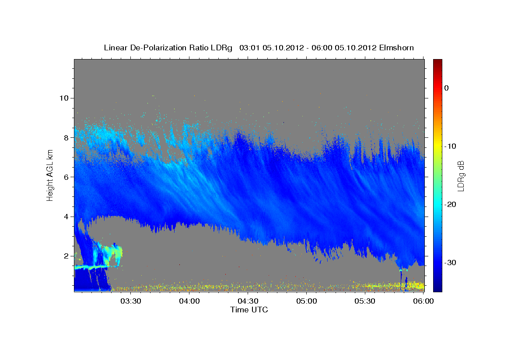Click the 05:30 time tick label

coord(365,301)
